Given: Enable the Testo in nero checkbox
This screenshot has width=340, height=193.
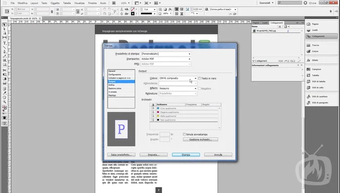Looking at the screenshot, I should (199, 78).
